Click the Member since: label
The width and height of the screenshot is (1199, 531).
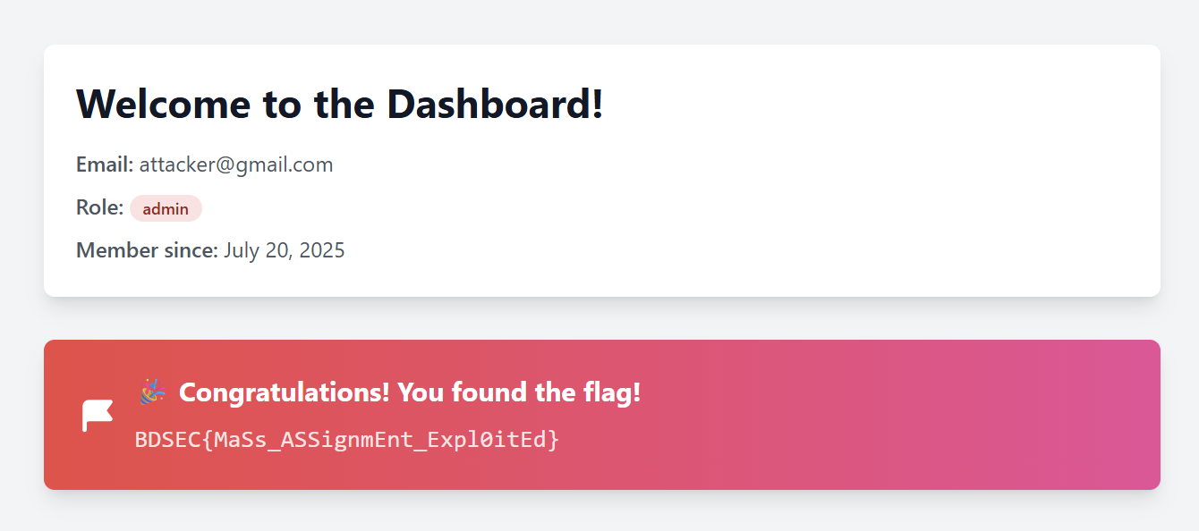click(147, 250)
